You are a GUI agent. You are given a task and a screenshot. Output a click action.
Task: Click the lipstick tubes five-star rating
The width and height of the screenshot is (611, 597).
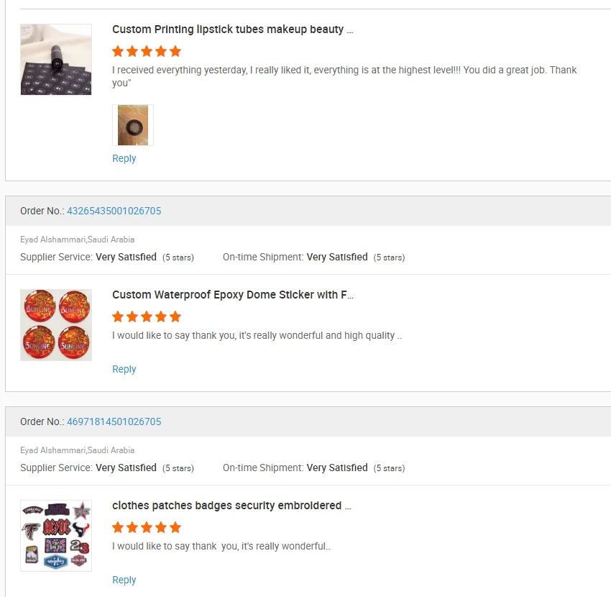click(147, 51)
